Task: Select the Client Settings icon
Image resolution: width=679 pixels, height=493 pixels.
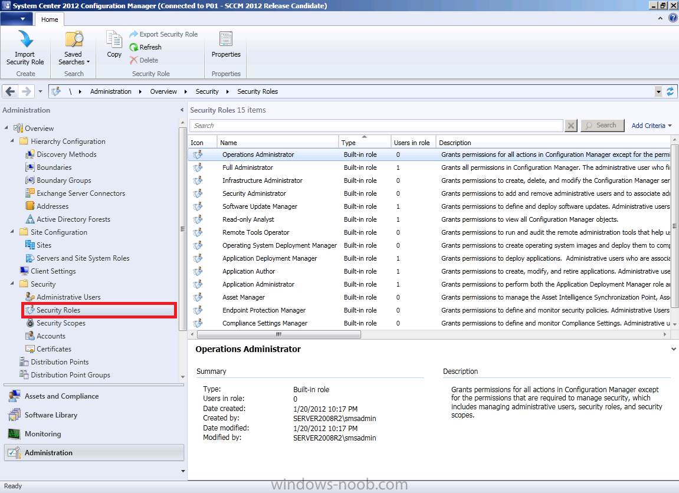Action: coord(24,271)
